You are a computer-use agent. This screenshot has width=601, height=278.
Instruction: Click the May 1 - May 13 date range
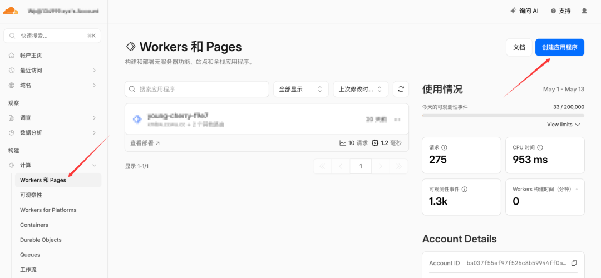coord(563,89)
